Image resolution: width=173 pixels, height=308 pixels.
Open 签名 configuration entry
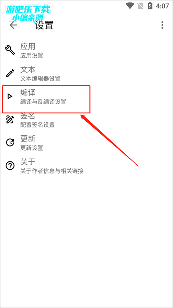(86, 120)
